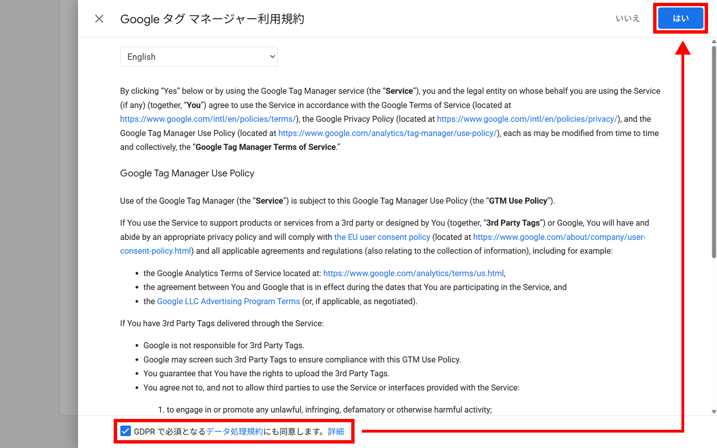Open the analytics terms us.html link
Image resolution: width=717 pixels, height=448 pixels.
tap(413, 273)
